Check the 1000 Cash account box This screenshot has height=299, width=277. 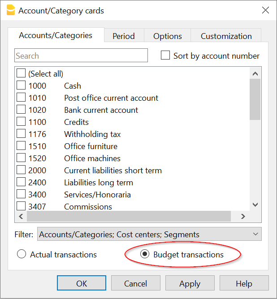tap(21, 85)
